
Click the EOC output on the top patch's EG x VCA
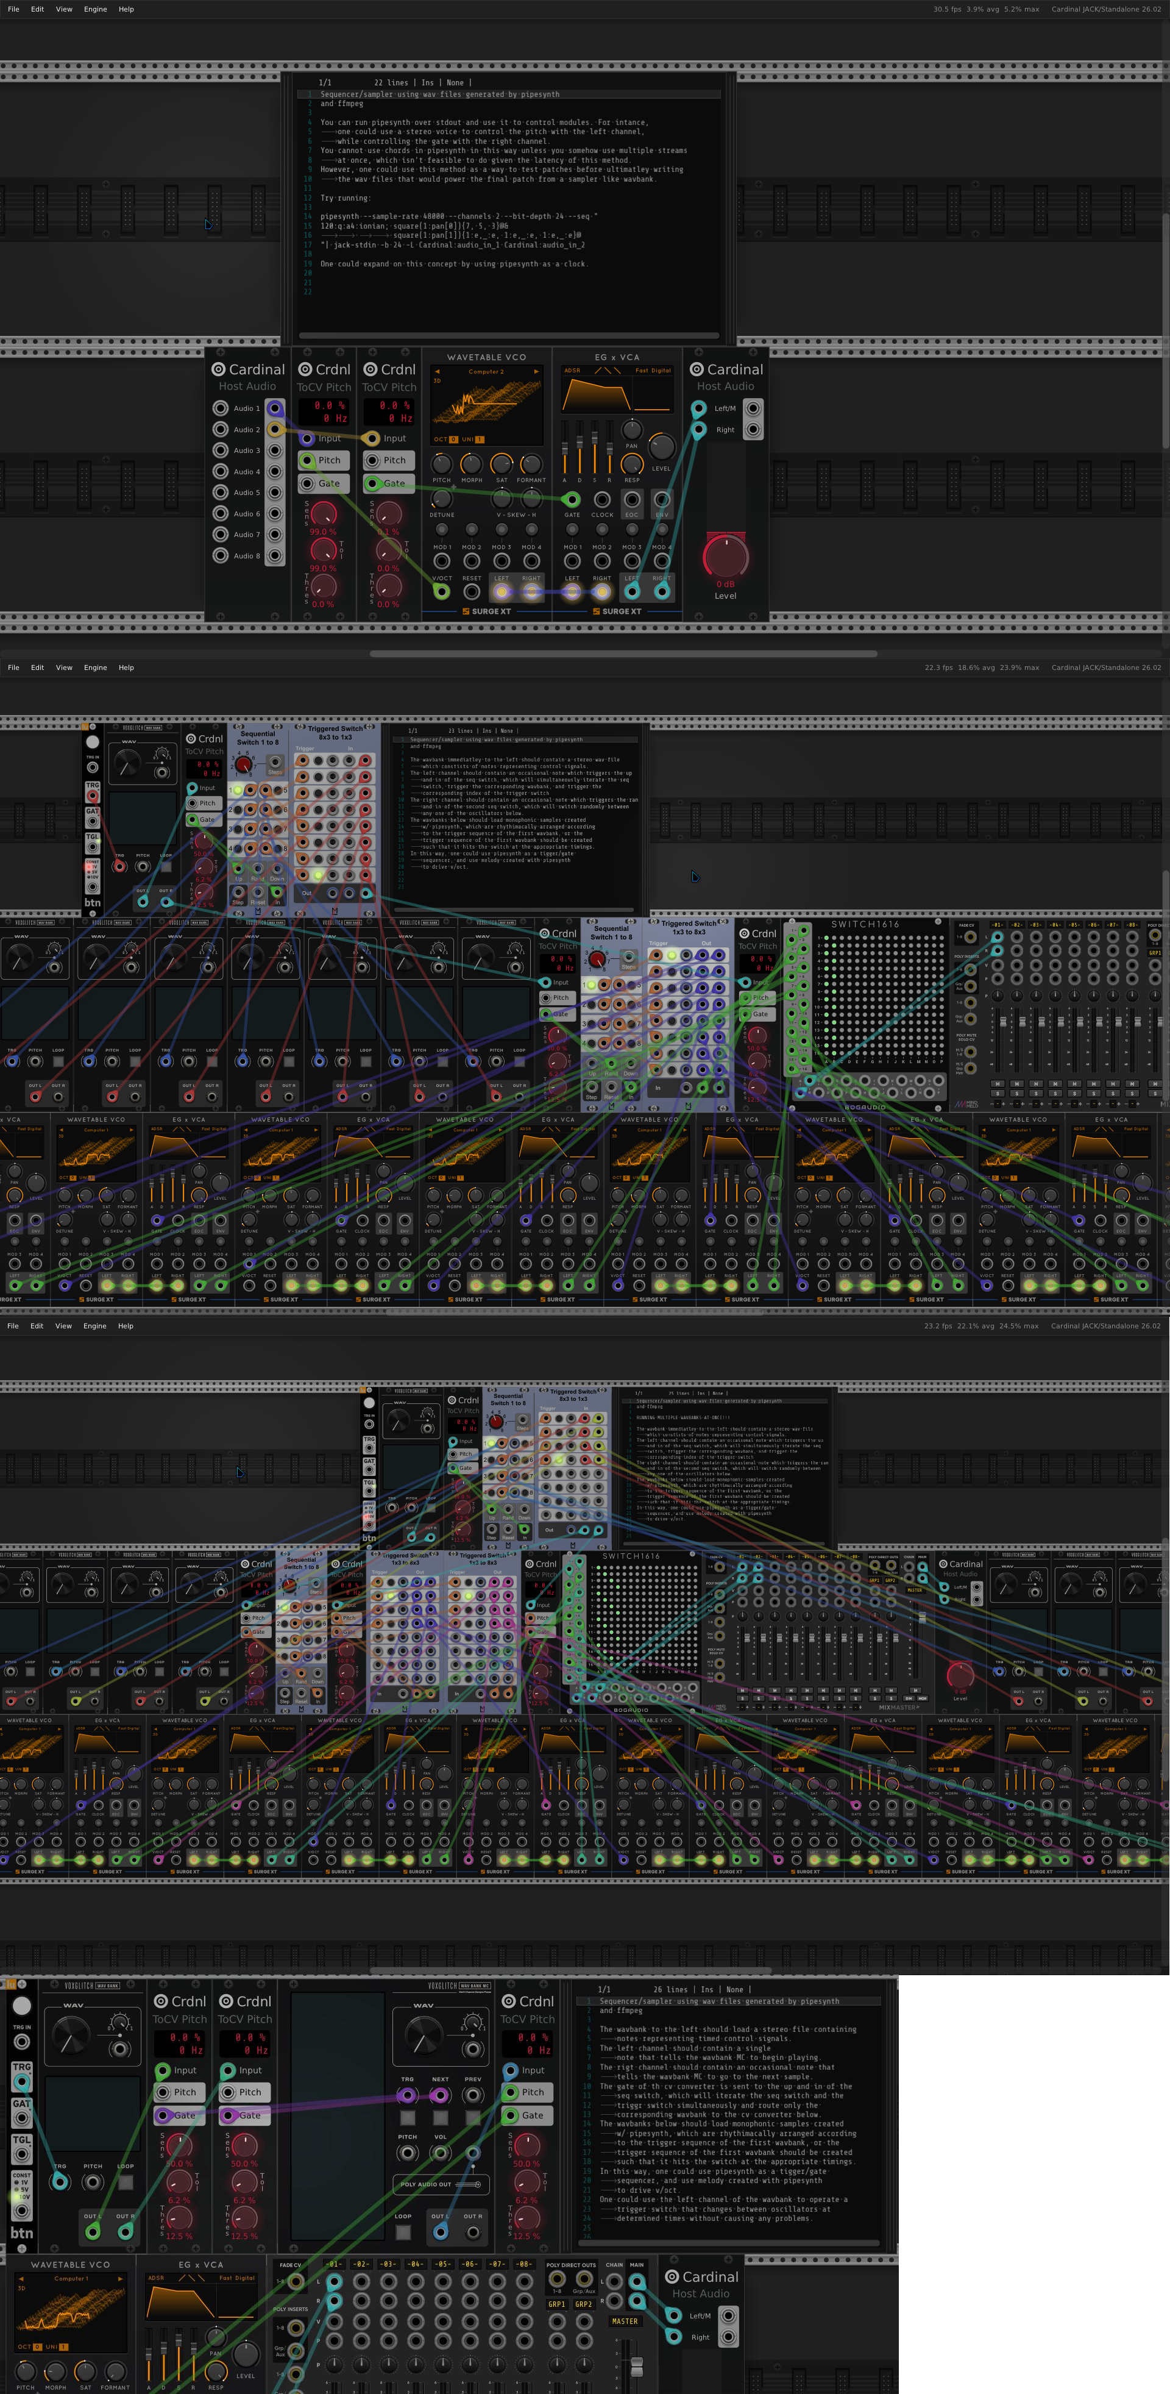(x=632, y=500)
